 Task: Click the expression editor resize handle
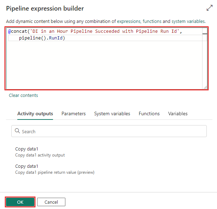pyautogui.click(x=205, y=87)
